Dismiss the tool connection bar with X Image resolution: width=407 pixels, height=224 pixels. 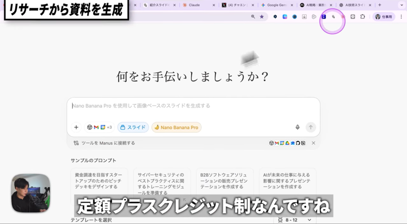click(313, 143)
